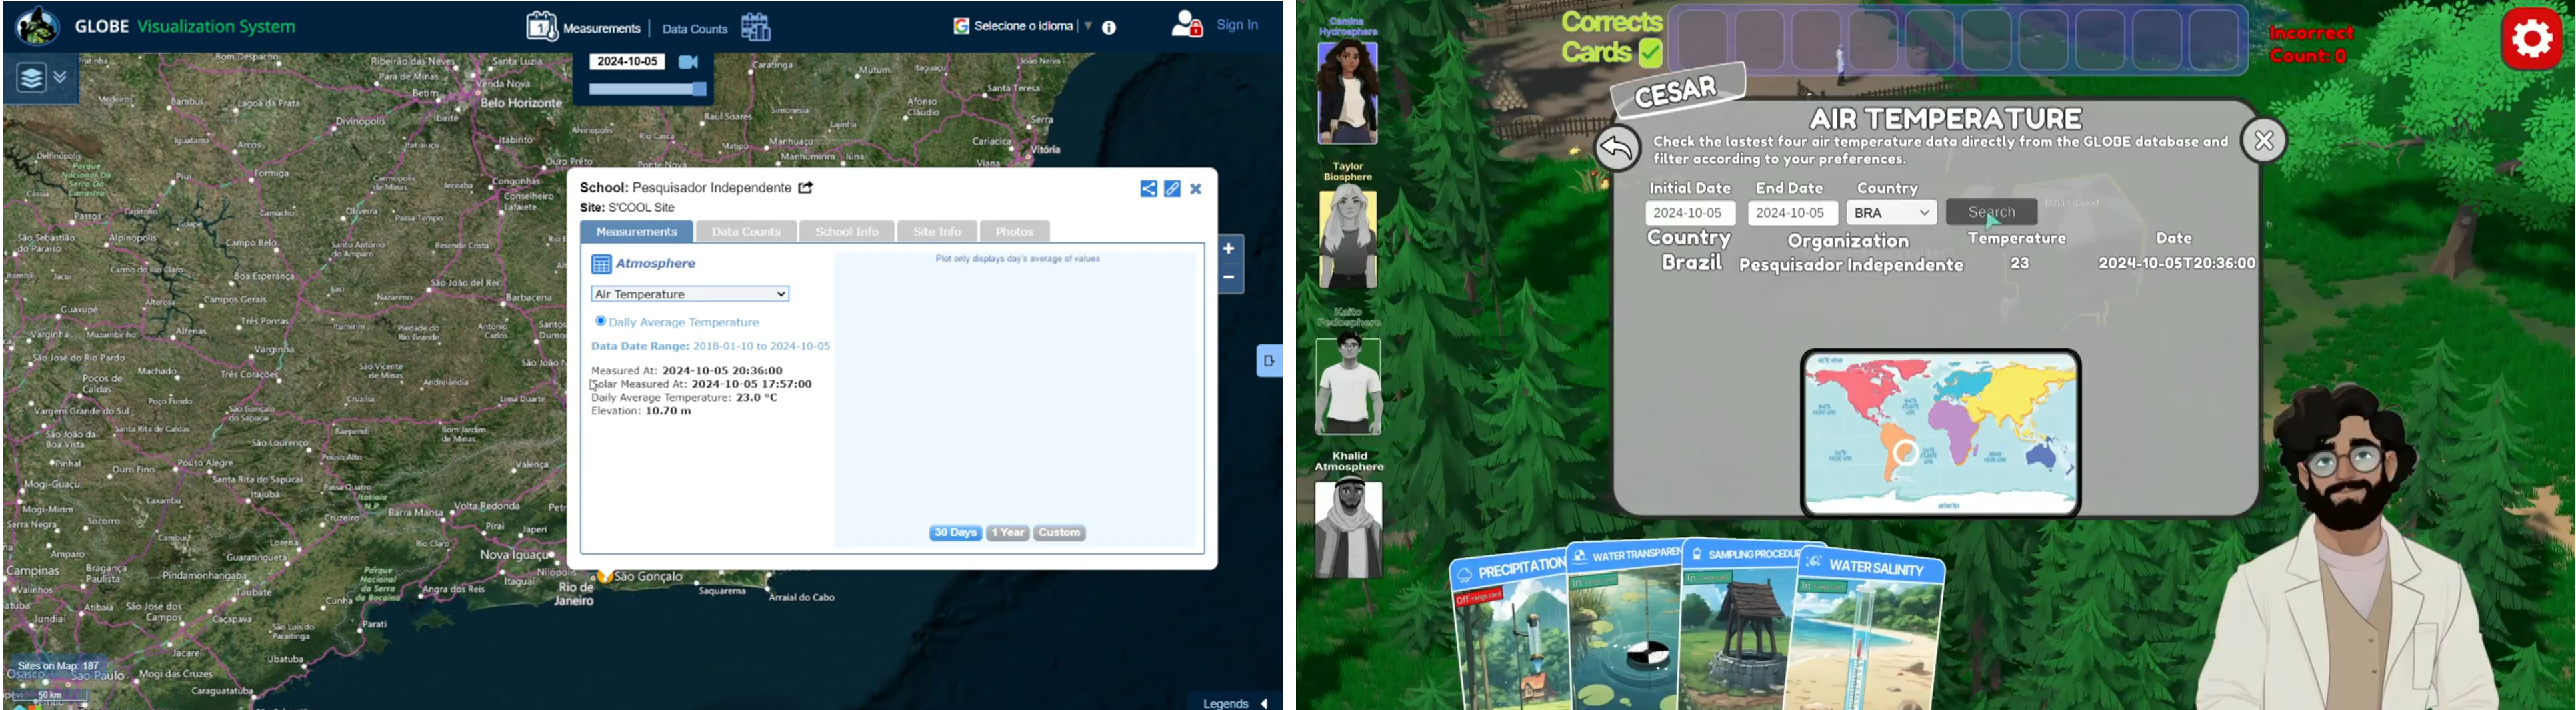
Task: Click the back arrow in Air Temperature panel
Action: point(1617,149)
